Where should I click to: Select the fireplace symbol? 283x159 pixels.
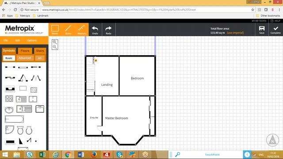[x=10, y=89]
